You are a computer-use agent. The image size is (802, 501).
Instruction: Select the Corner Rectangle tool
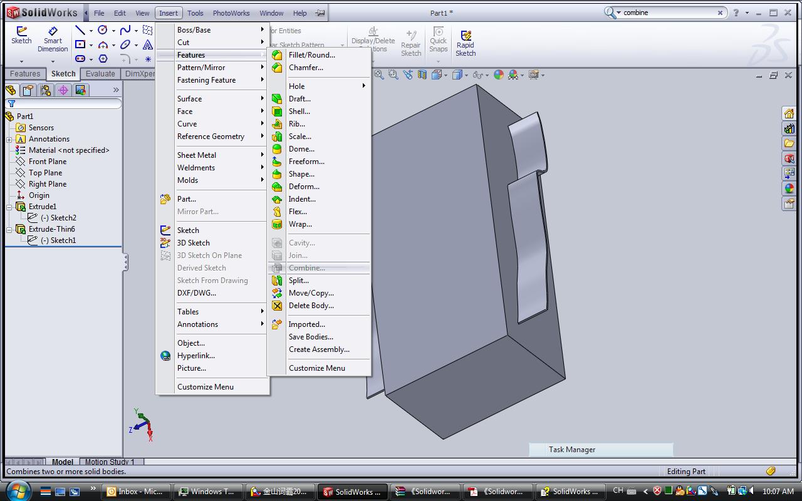[80, 44]
